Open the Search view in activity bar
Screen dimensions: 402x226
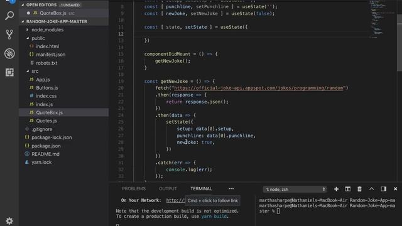(9, 16)
